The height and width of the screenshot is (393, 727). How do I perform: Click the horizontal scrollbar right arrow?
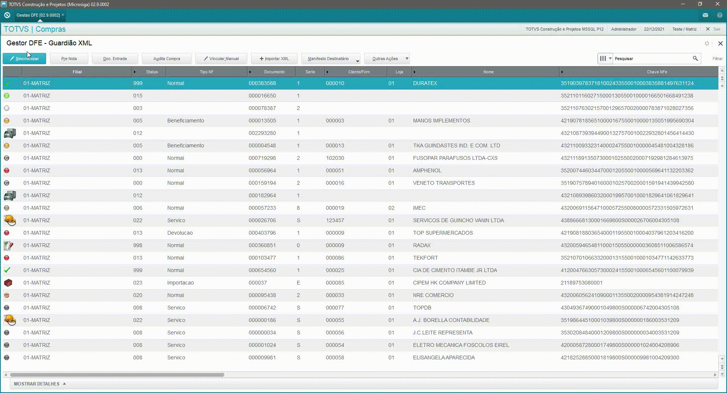tap(715, 375)
